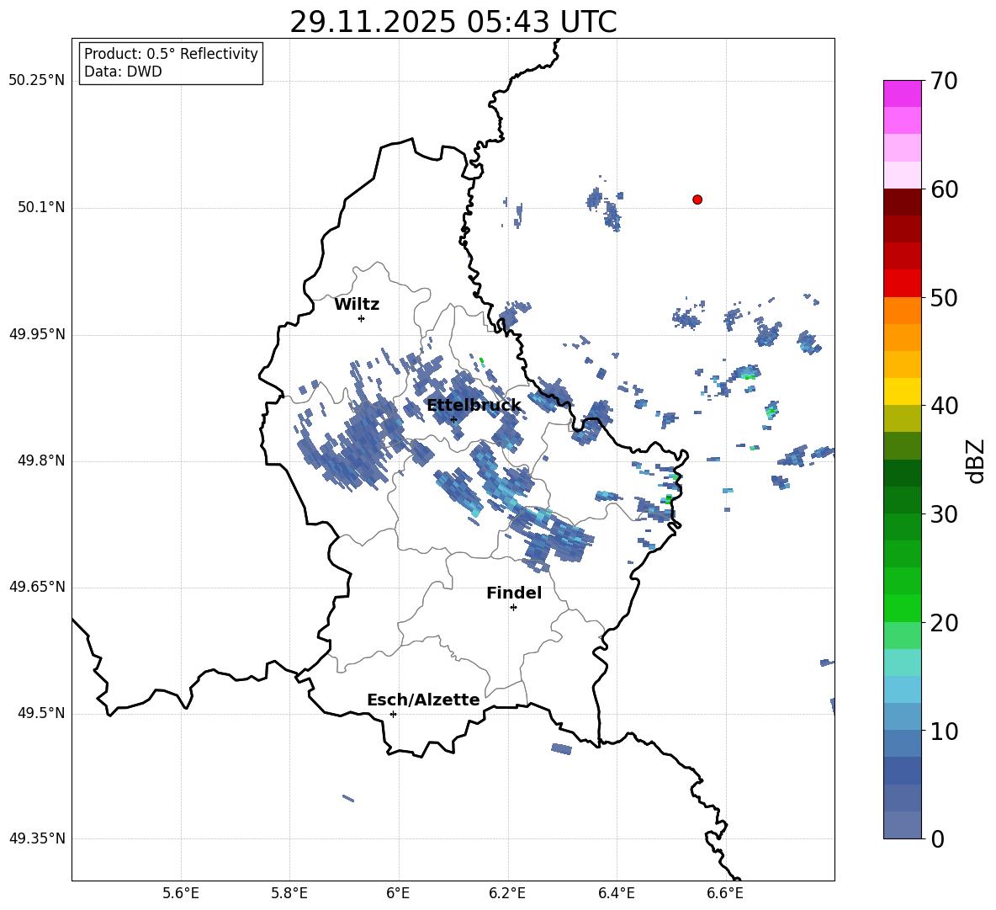
Task: Click the yellow 40-42 dBZ color band
Action: (x=902, y=391)
